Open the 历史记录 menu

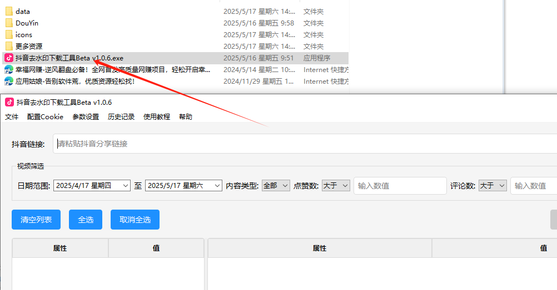tap(121, 116)
